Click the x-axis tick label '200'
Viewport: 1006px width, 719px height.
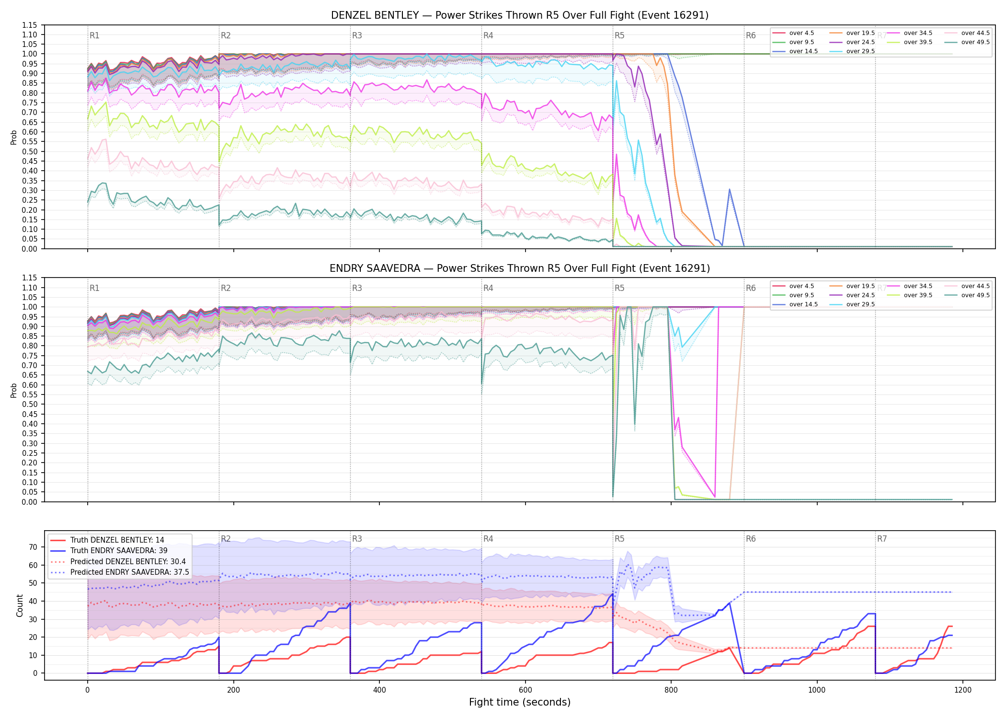click(x=233, y=690)
